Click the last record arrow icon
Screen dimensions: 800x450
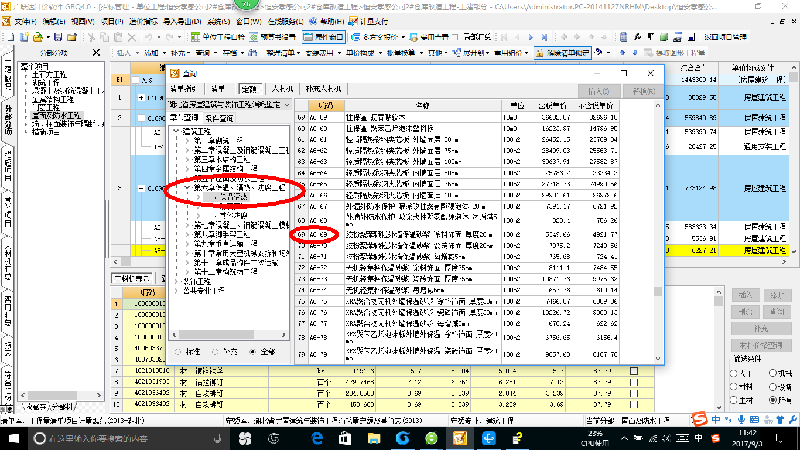pos(545,37)
